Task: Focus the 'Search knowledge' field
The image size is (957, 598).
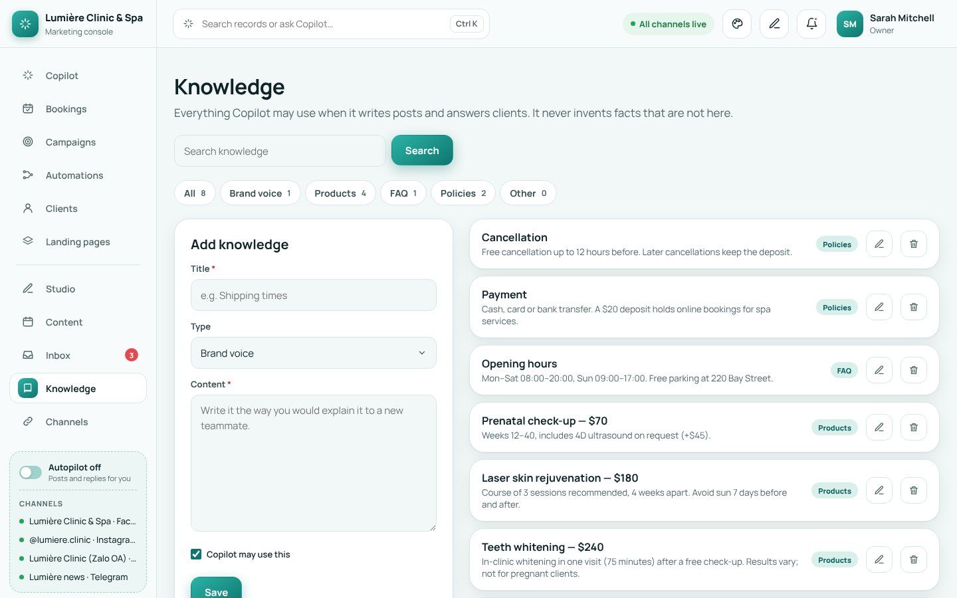Action: coord(280,151)
